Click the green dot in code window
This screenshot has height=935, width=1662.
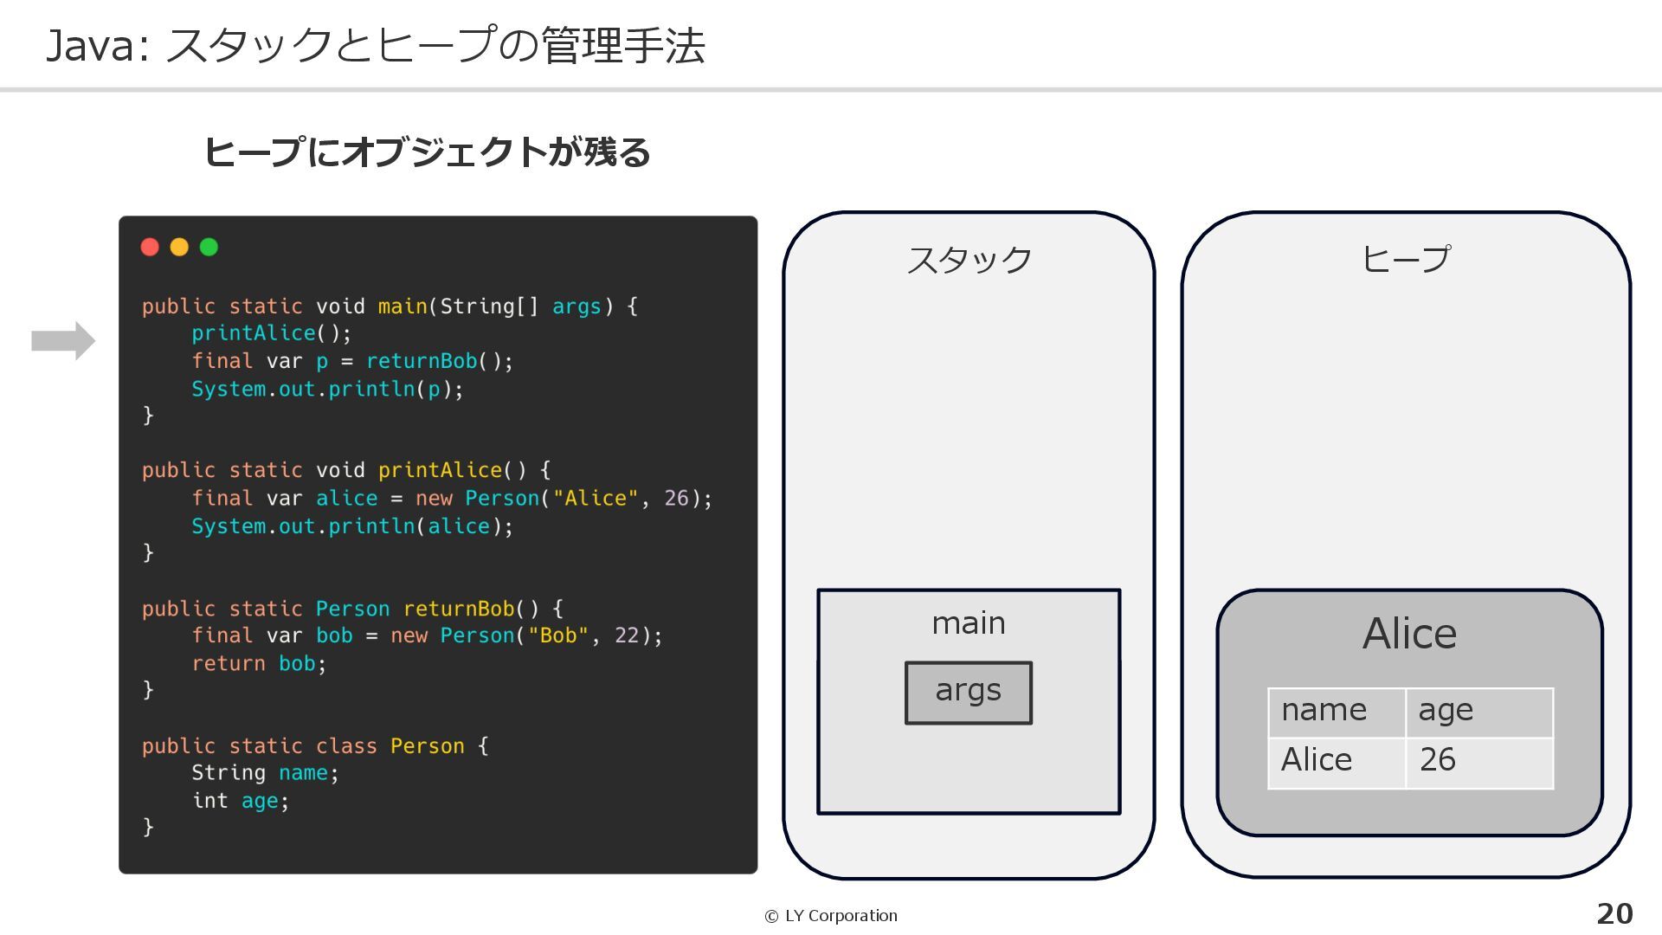pyautogui.click(x=209, y=248)
